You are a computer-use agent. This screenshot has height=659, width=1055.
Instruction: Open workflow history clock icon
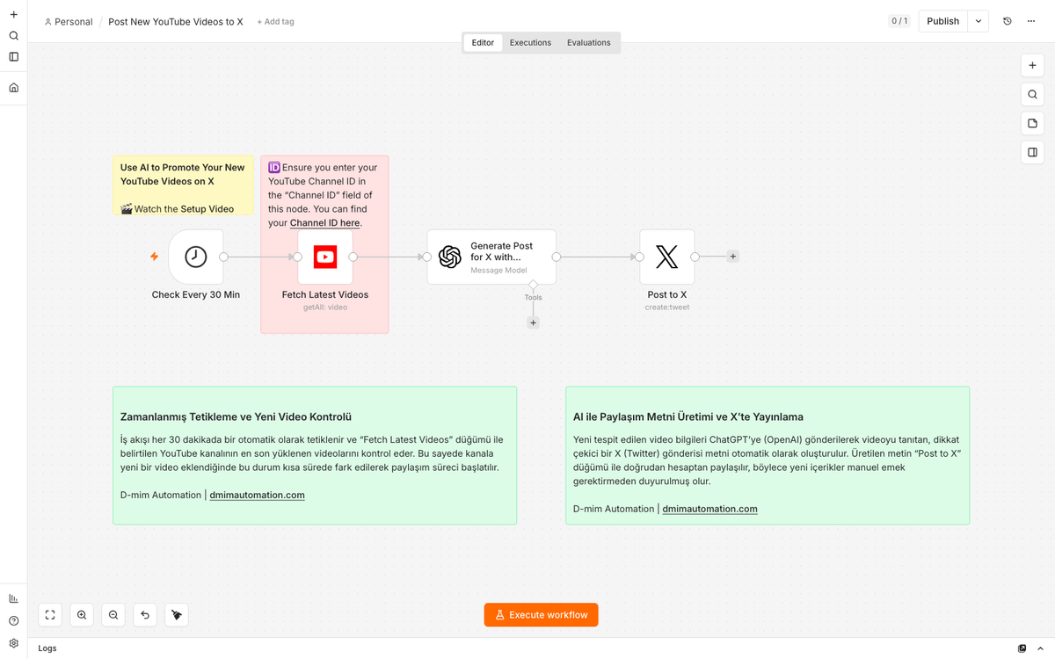tap(1008, 21)
